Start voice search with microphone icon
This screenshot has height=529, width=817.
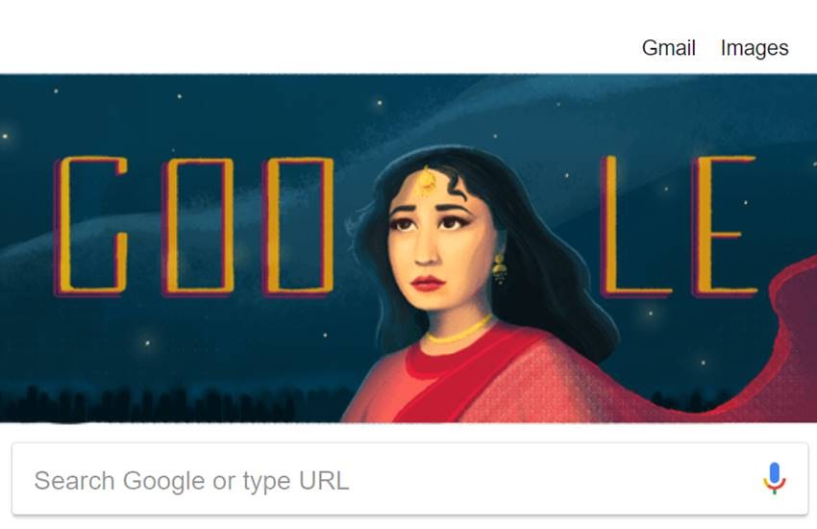[775, 478]
